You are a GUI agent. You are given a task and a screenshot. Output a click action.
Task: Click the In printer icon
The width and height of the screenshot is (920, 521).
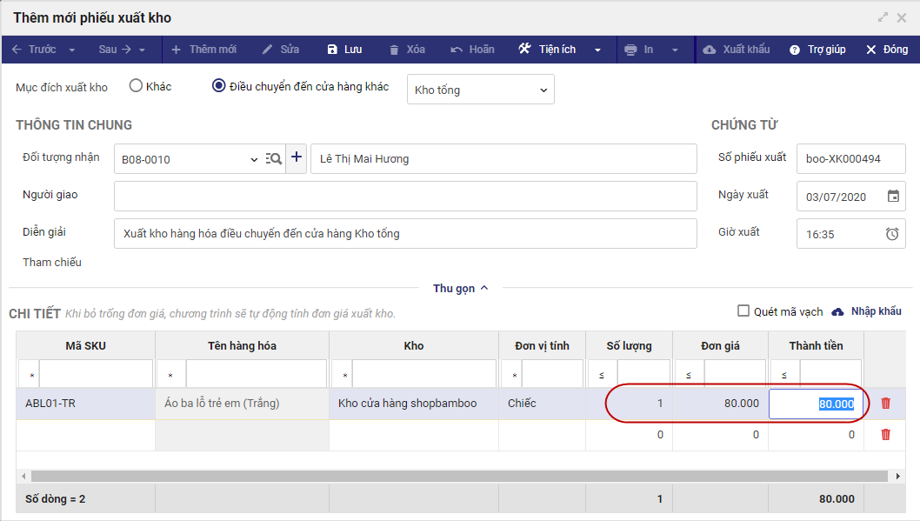click(630, 50)
